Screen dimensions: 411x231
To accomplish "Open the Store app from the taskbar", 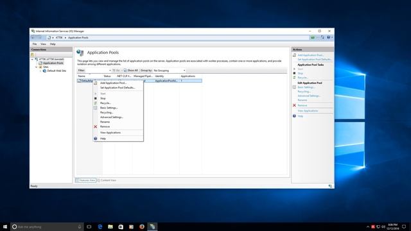I will (121, 227).
